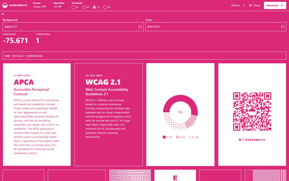
Task: Click the Color #ffffff input field
Action: point(216,27)
